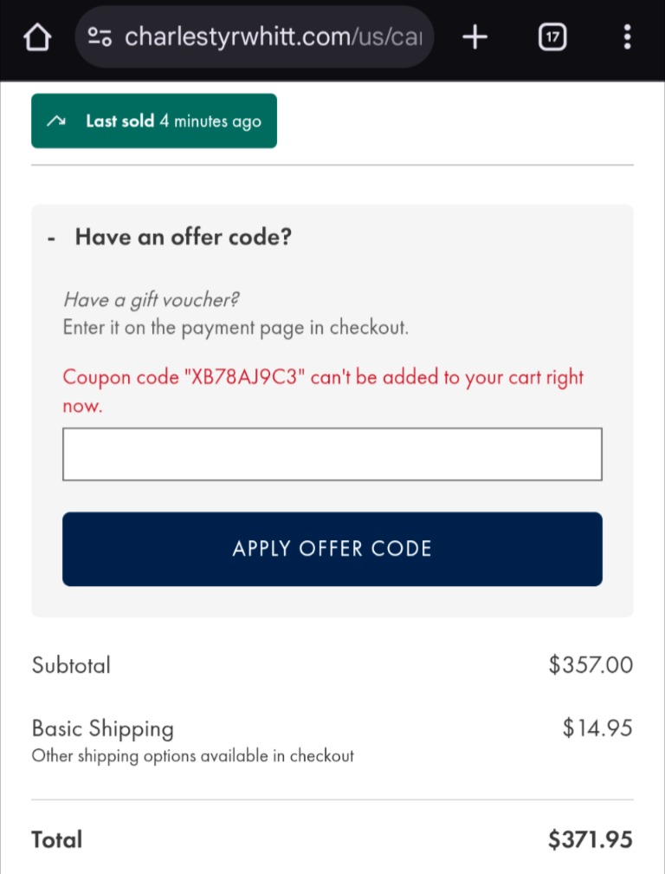Click the Subtotal amount $357.00
Screen dimensions: 665x874
[591, 666]
